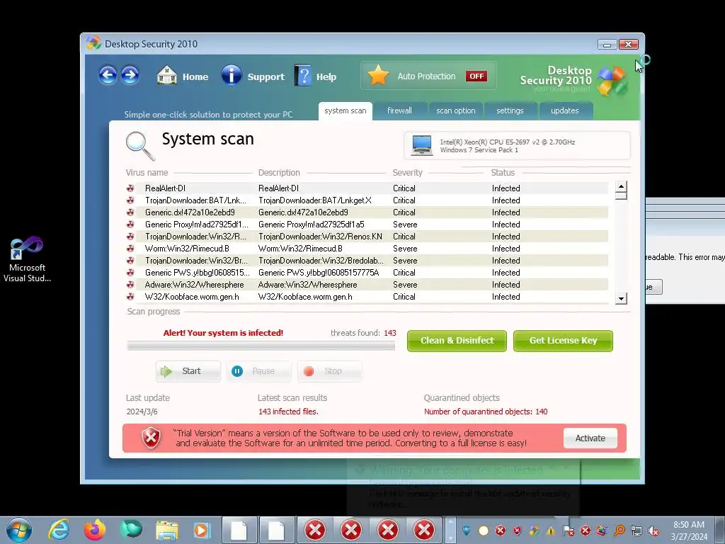Click the yellow warning triangle tray icon
Screen dimensions: 725x544
pos(550,531)
